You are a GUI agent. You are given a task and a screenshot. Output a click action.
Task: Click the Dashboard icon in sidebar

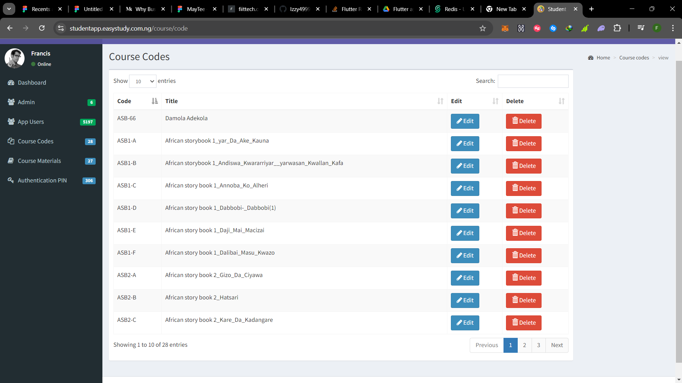pyautogui.click(x=11, y=83)
